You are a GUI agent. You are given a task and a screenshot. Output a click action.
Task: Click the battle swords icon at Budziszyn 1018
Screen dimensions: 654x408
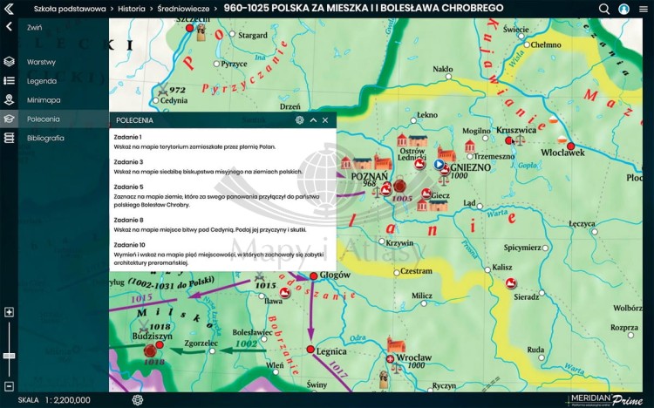coord(143,325)
